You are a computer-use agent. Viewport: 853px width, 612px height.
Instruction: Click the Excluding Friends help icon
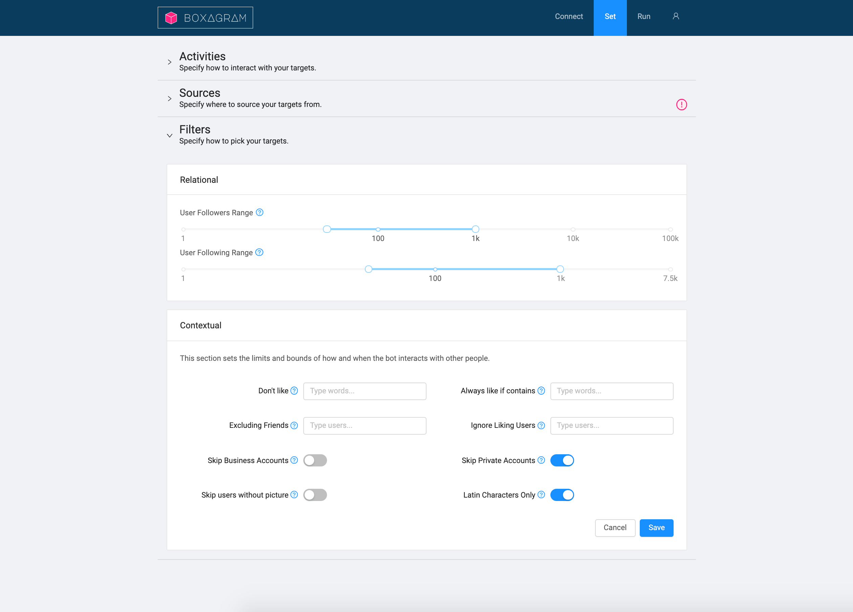[x=294, y=425]
